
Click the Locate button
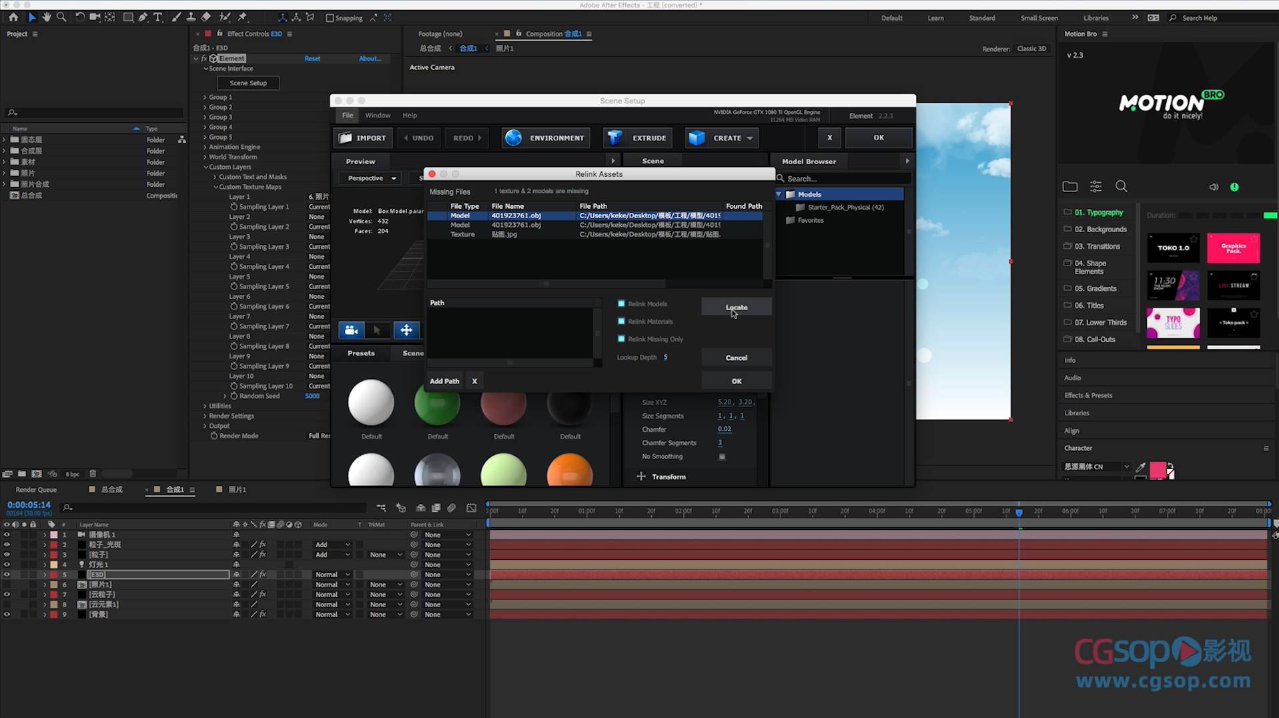736,307
